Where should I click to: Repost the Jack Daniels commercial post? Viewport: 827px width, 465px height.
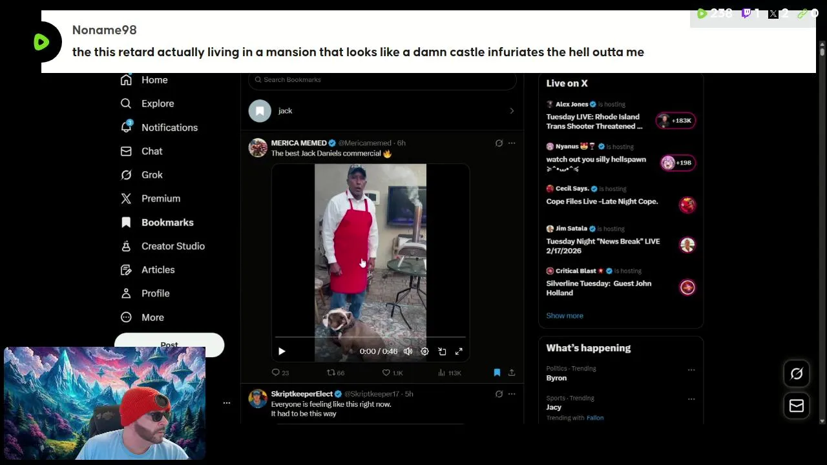(331, 373)
